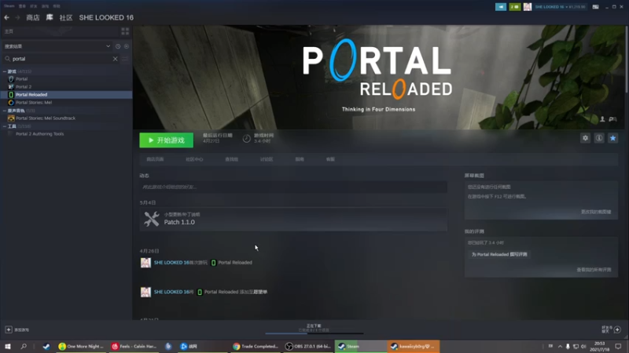Image resolution: width=629 pixels, height=353 pixels.
Task: Open the Windows Start menu
Action: tap(8, 346)
